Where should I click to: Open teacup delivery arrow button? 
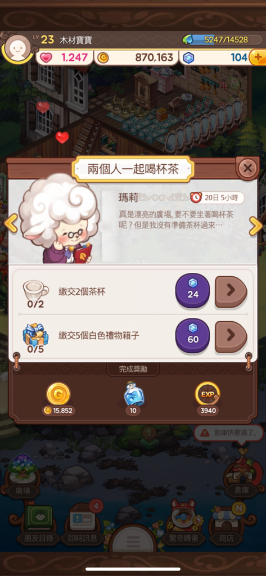tap(231, 292)
